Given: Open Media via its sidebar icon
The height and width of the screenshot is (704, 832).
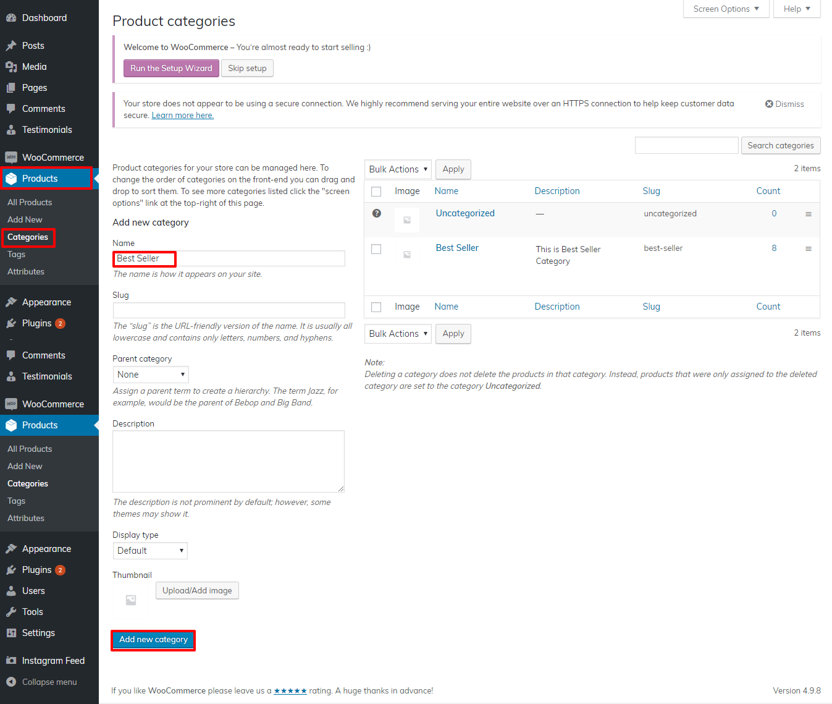Looking at the screenshot, I should tap(11, 67).
